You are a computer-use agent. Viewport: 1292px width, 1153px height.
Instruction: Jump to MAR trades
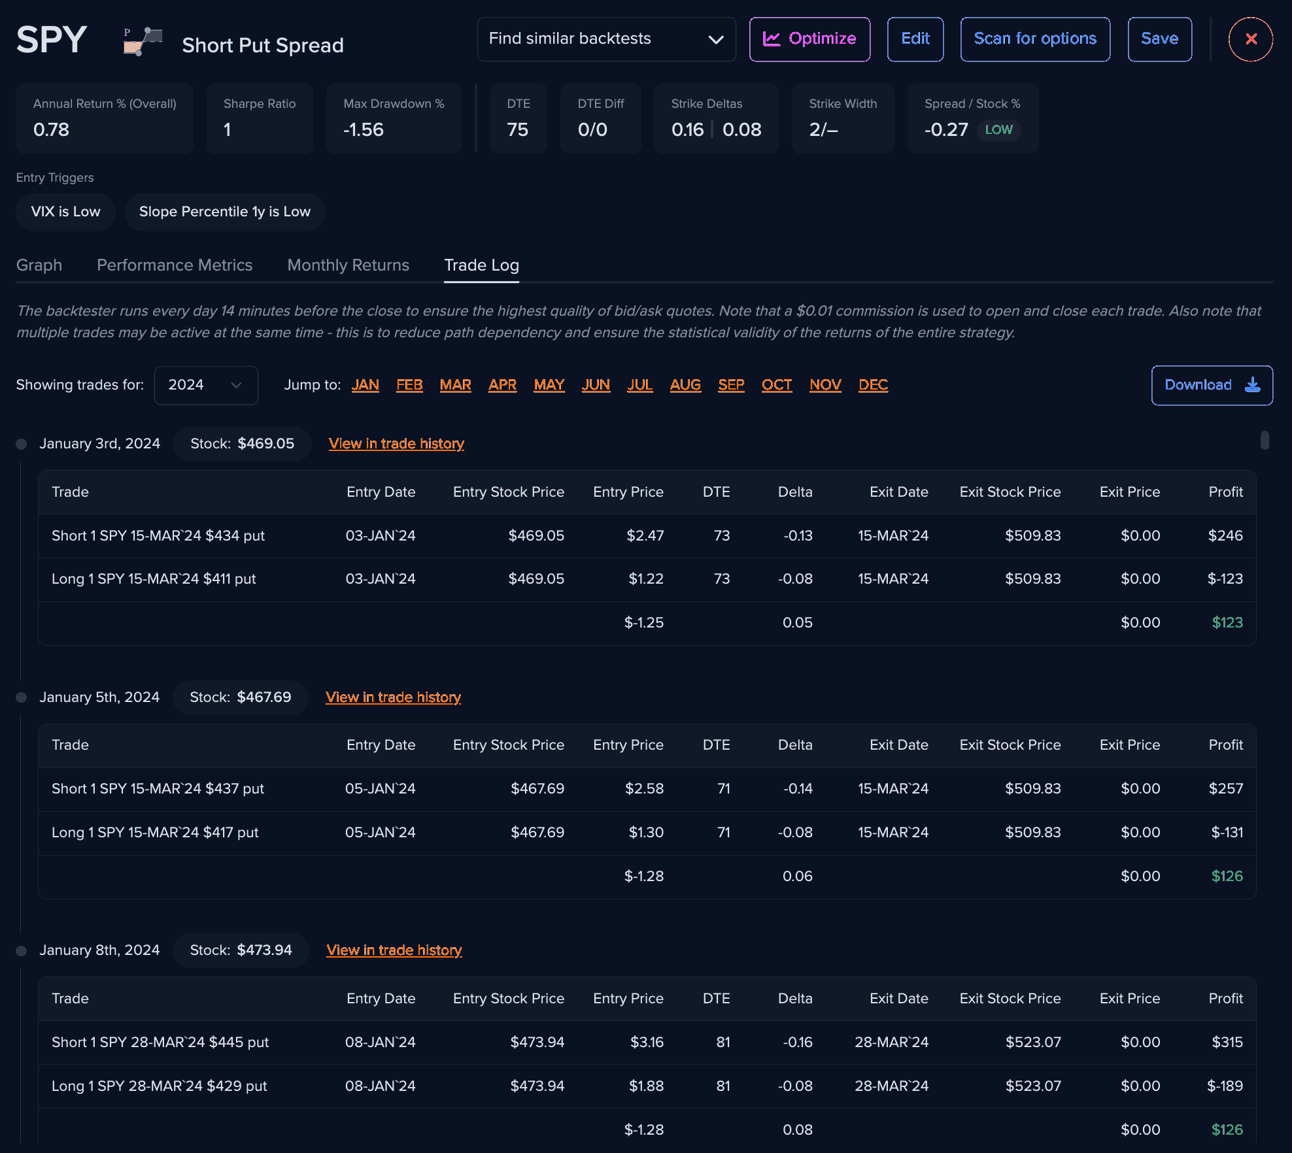click(455, 385)
